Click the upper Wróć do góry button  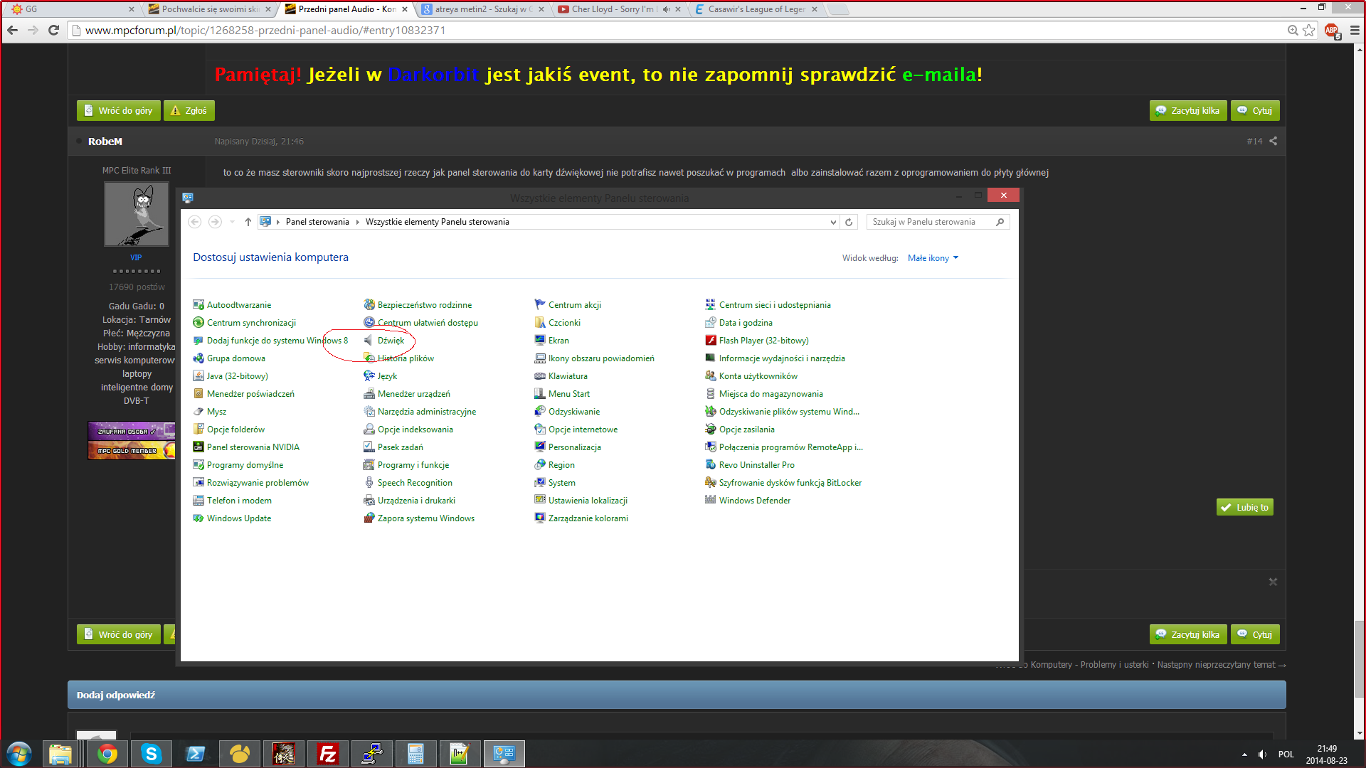pyautogui.click(x=118, y=110)
